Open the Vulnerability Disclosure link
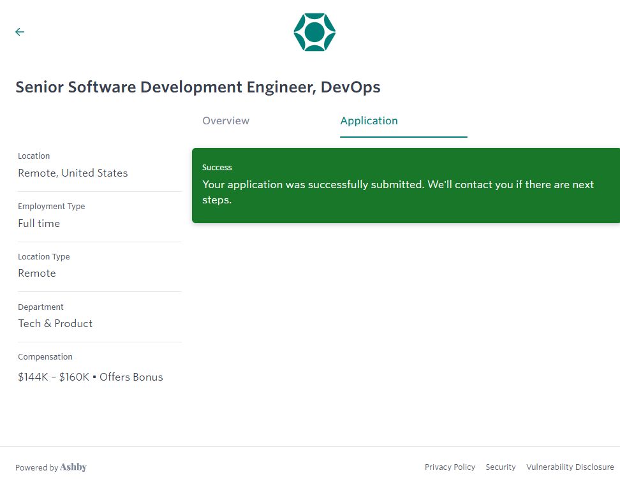Screen dimensions: 620x489 [570, 467]
